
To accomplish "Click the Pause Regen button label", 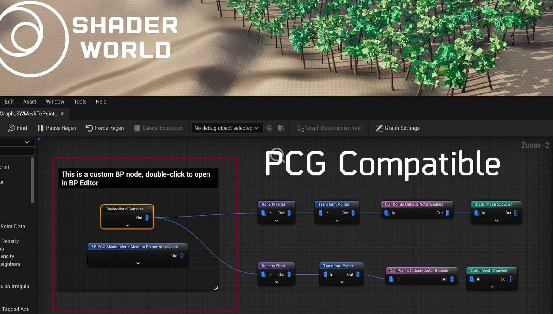I will click(x=61, y=128).
